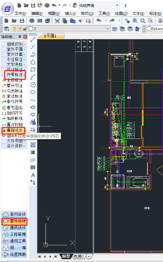Open the 建筑设计 module button
Image resolution: width=163 pixels, height=262 pixels.
(14, 227)
